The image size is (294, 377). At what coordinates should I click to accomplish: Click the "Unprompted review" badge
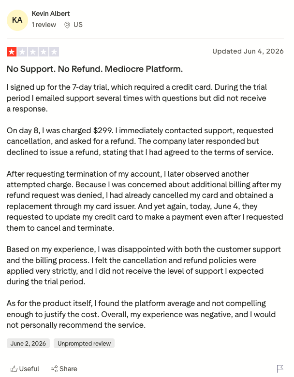pos(84,343)
